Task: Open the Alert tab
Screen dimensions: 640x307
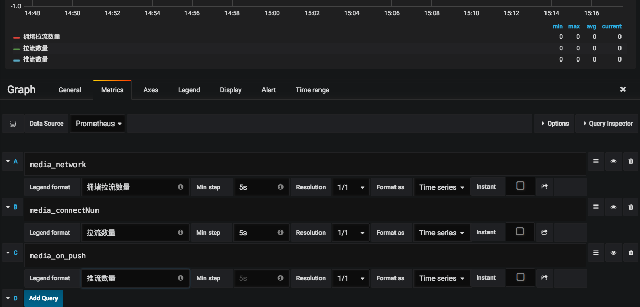Action: click(269, 90)
